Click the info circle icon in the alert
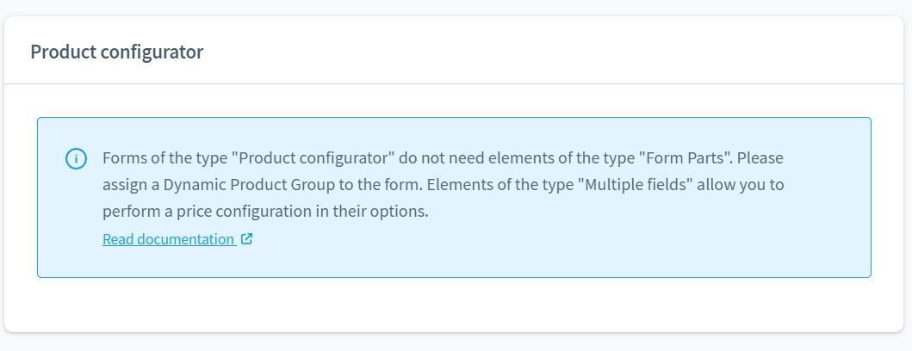This screenshot has width=912, height=351. point(76,158)
